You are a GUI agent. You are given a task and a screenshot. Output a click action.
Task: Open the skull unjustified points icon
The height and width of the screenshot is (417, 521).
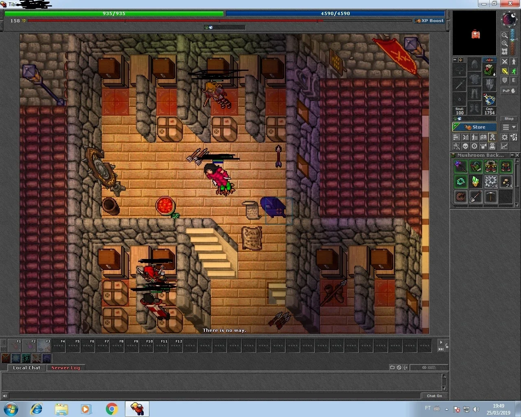click(x=465, y=146)
